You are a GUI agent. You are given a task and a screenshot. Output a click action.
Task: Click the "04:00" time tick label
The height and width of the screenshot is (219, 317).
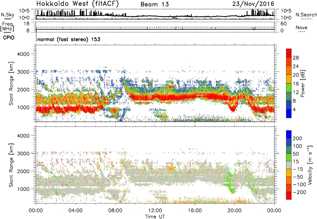[76, 211]
